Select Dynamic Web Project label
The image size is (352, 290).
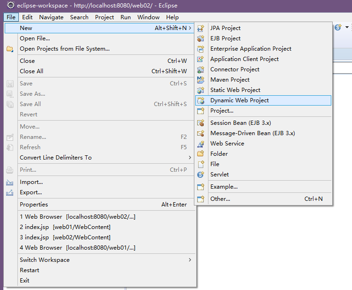pos(240,100)
